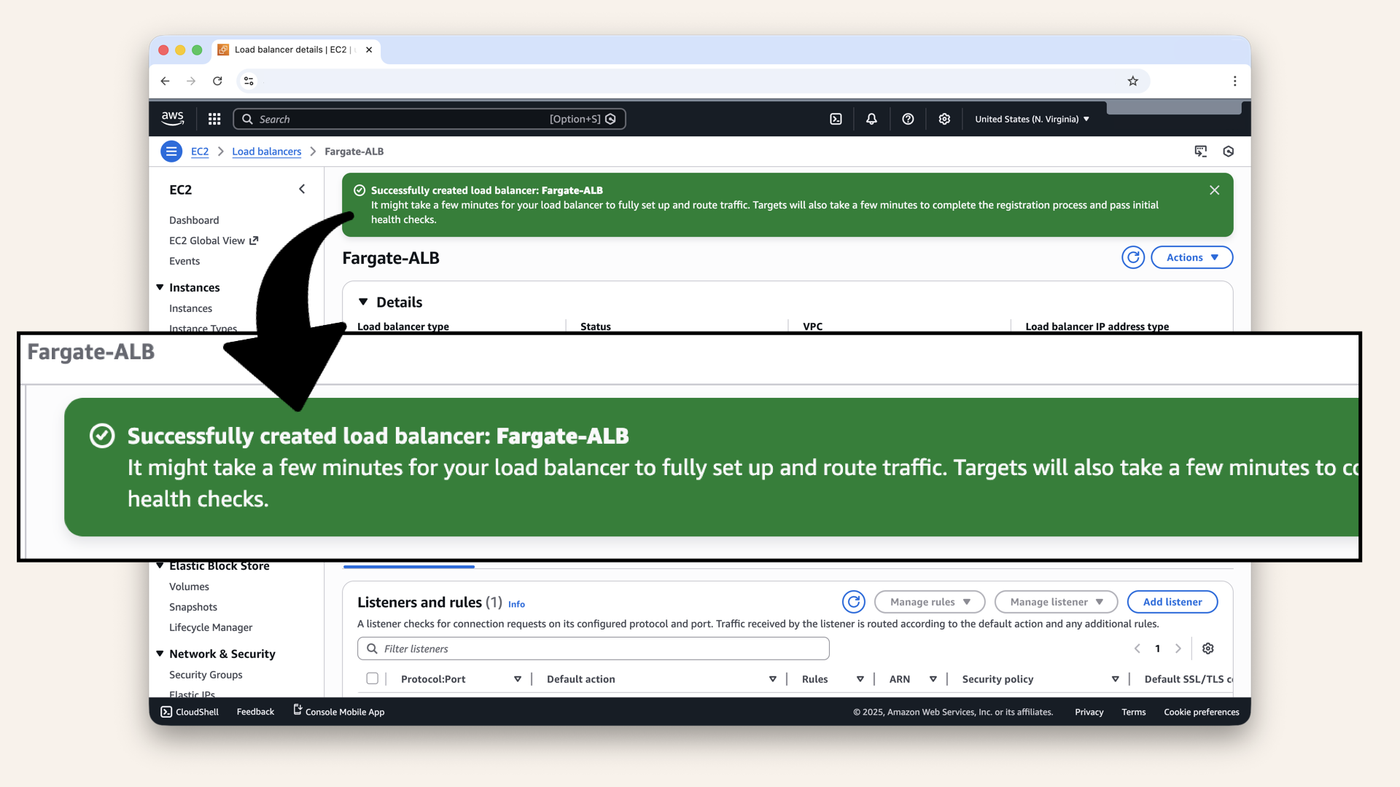The image size is (1400, 787).
Task: Open the United States (N. Virginia) region dropdown
Action: [x=1030, y=118]
